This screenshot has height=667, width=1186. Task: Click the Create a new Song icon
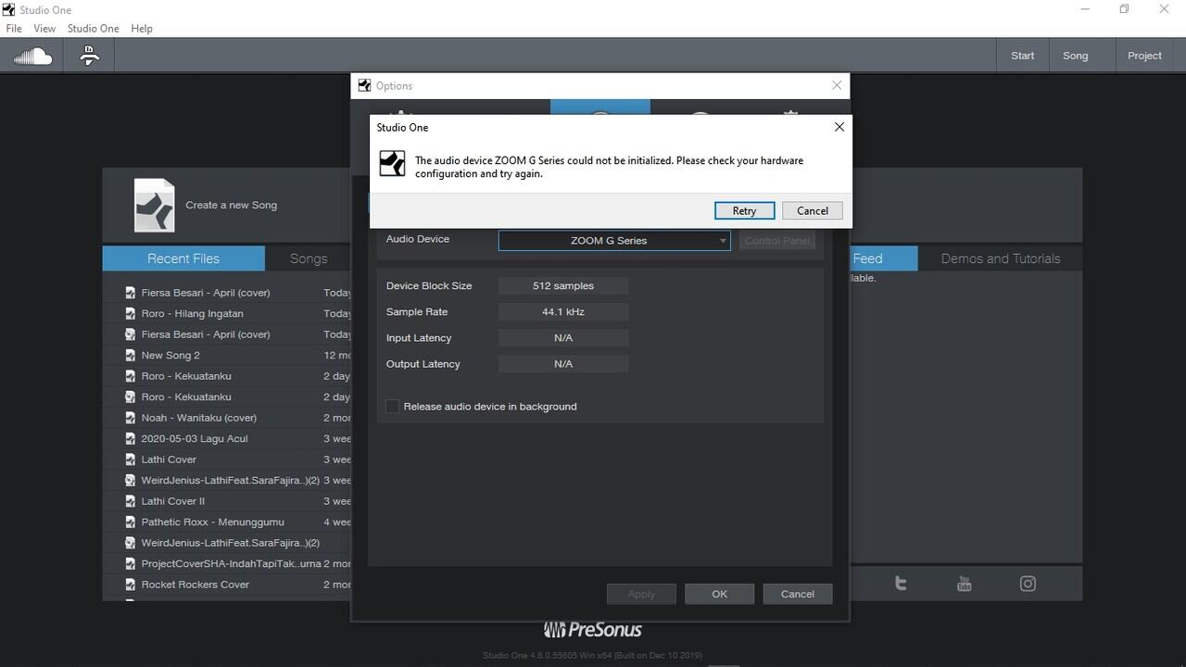(154, 206)
